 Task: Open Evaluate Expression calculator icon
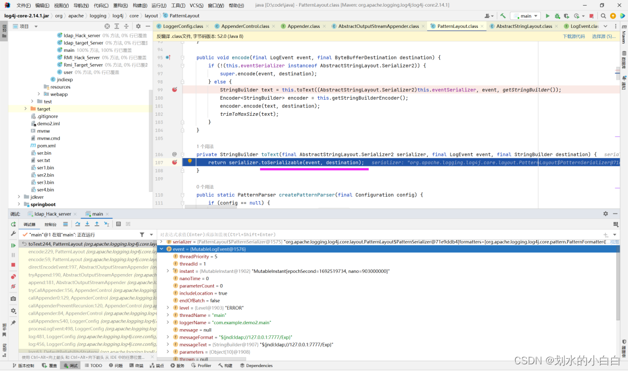[x=118, y=224]
